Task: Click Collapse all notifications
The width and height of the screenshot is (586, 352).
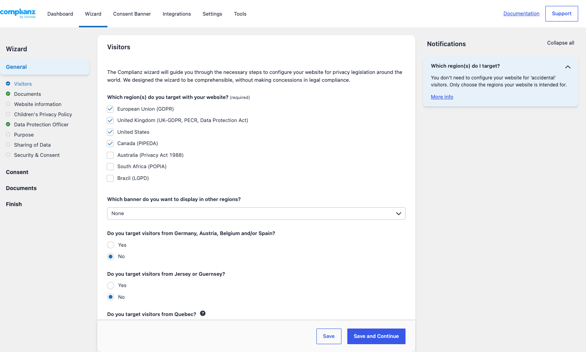Action: (x=561, y=43)
